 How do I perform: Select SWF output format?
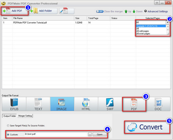click(x=110, y=104)
